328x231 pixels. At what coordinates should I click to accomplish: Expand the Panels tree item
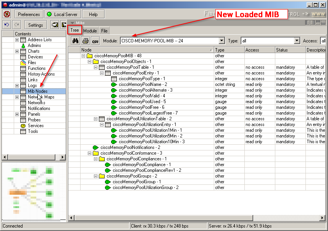pyautogui.click(x=17, y=114)
